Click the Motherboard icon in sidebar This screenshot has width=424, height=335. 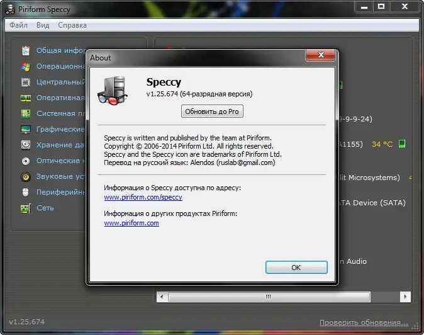26,113
